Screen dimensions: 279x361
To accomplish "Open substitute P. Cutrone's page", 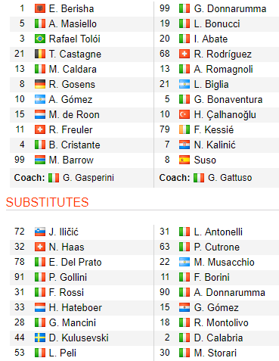I will click(217, 247).
